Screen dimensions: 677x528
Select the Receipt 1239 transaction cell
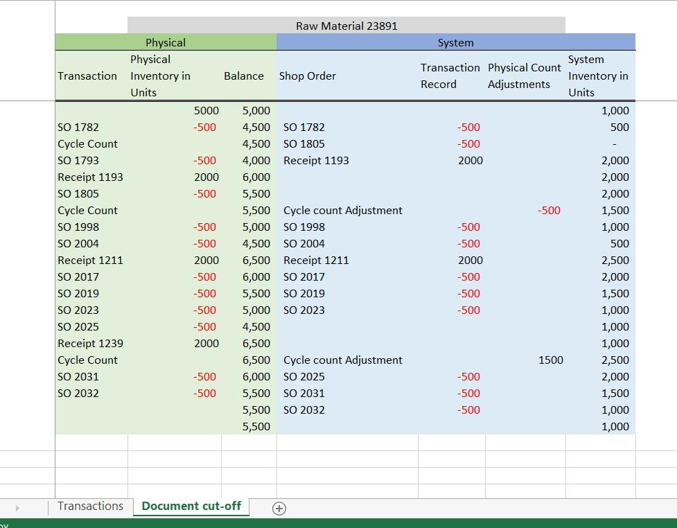91,343
